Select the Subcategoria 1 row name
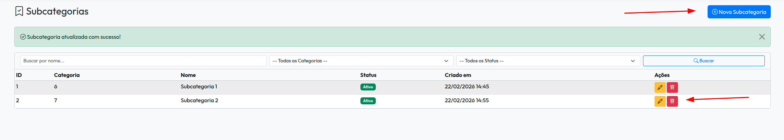The height and width of the screenshot is (140, 784). [x=199, y=87]
